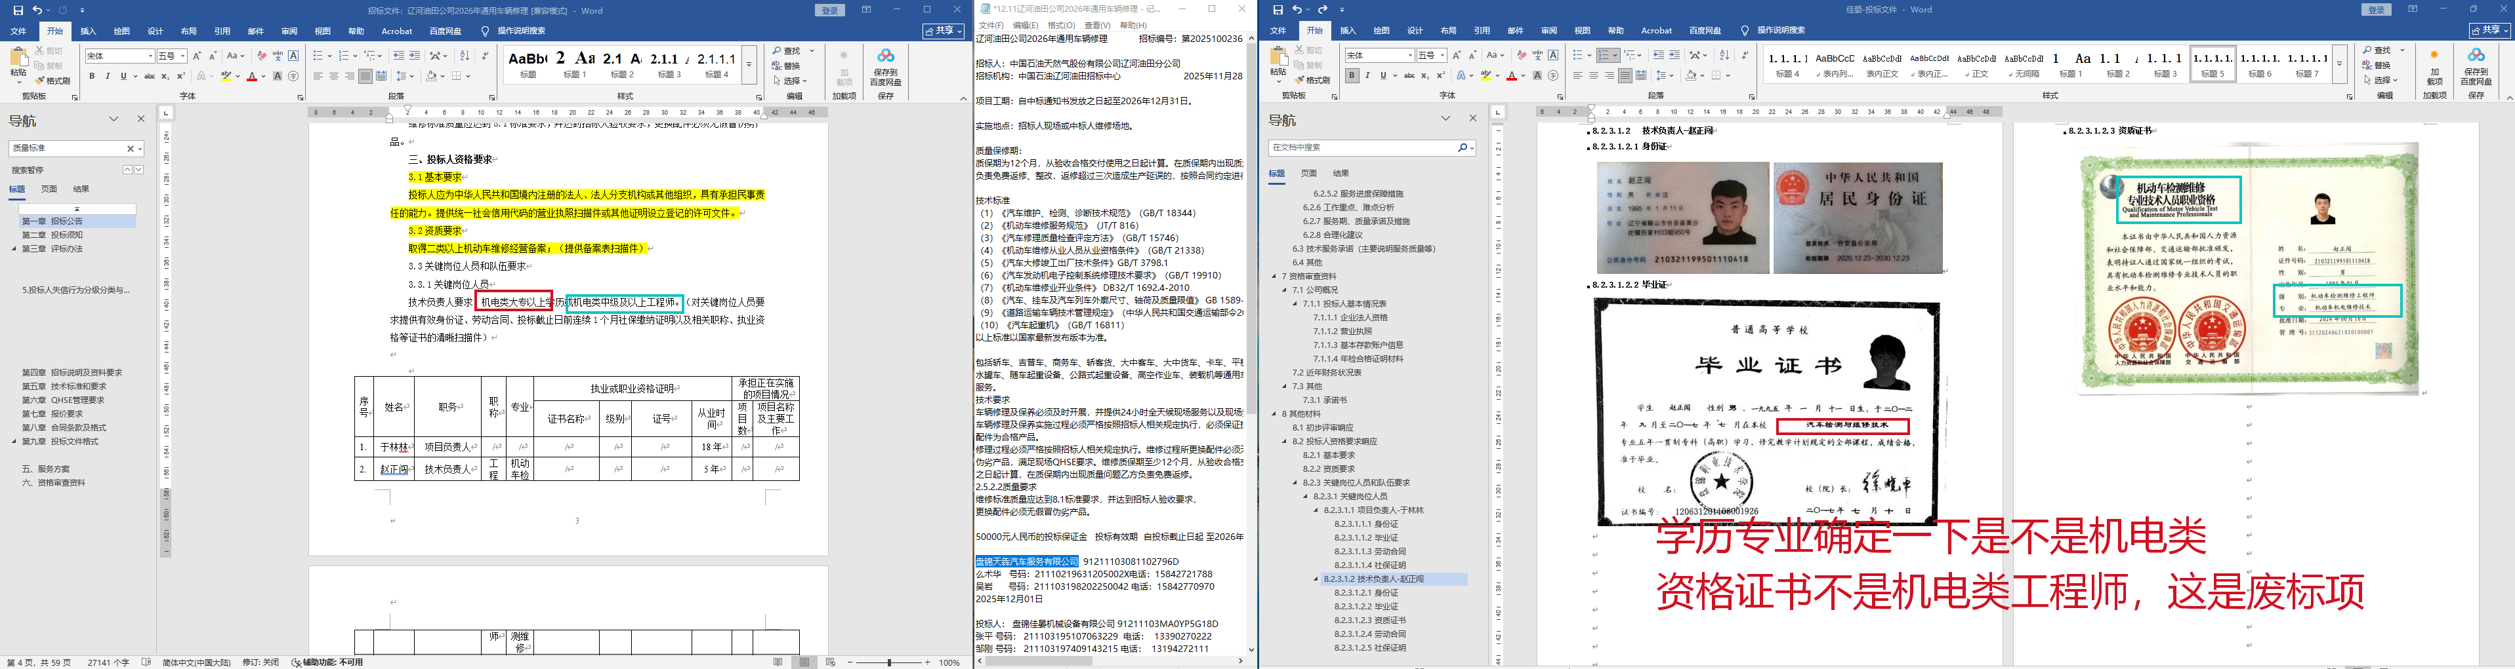This screenshot has height=669, width=2515.
Task: Close the navigation pane in 招标文件 Word
Action: coord(140,119)
